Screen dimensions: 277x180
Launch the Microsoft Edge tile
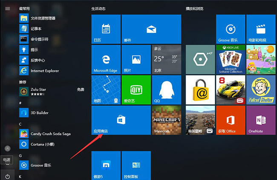click(106, 59)
